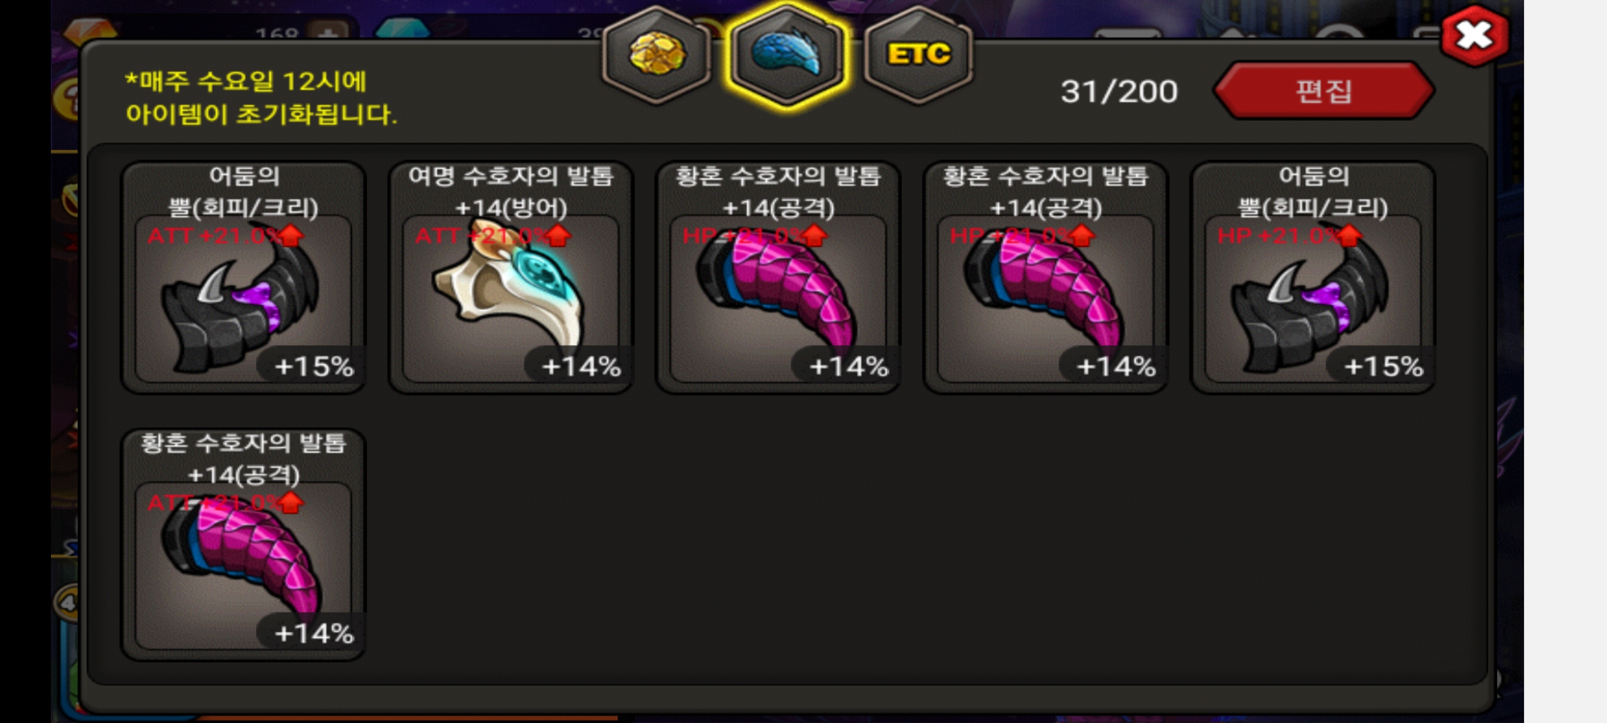Switch to the ETC tab
This screenshot has height=723, width=1607.
(x=919, y=55)
